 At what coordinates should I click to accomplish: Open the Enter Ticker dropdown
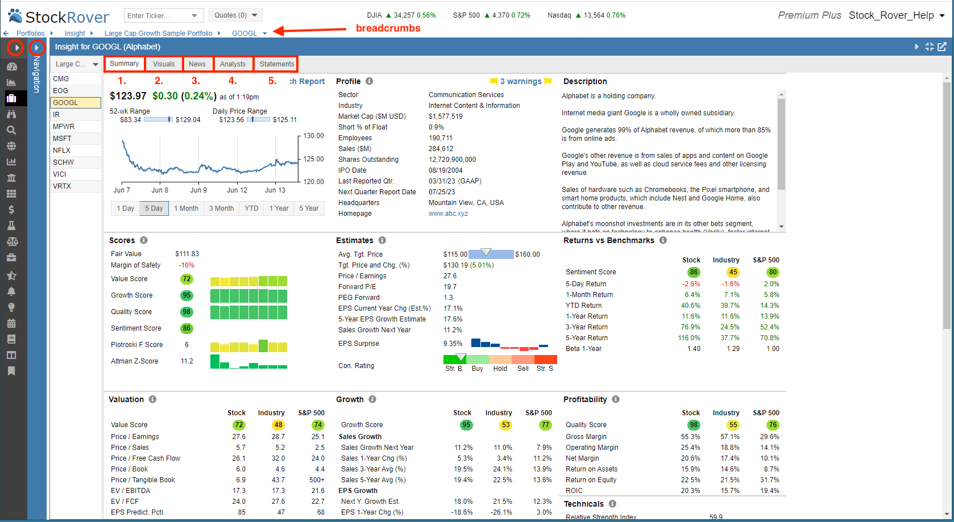pos(195,15)
